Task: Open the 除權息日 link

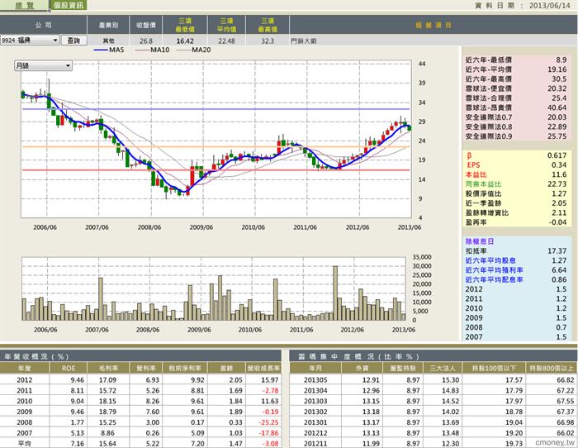Action: (x=479, y=241)
